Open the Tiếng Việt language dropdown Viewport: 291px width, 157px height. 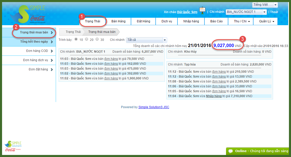(265, 5)
